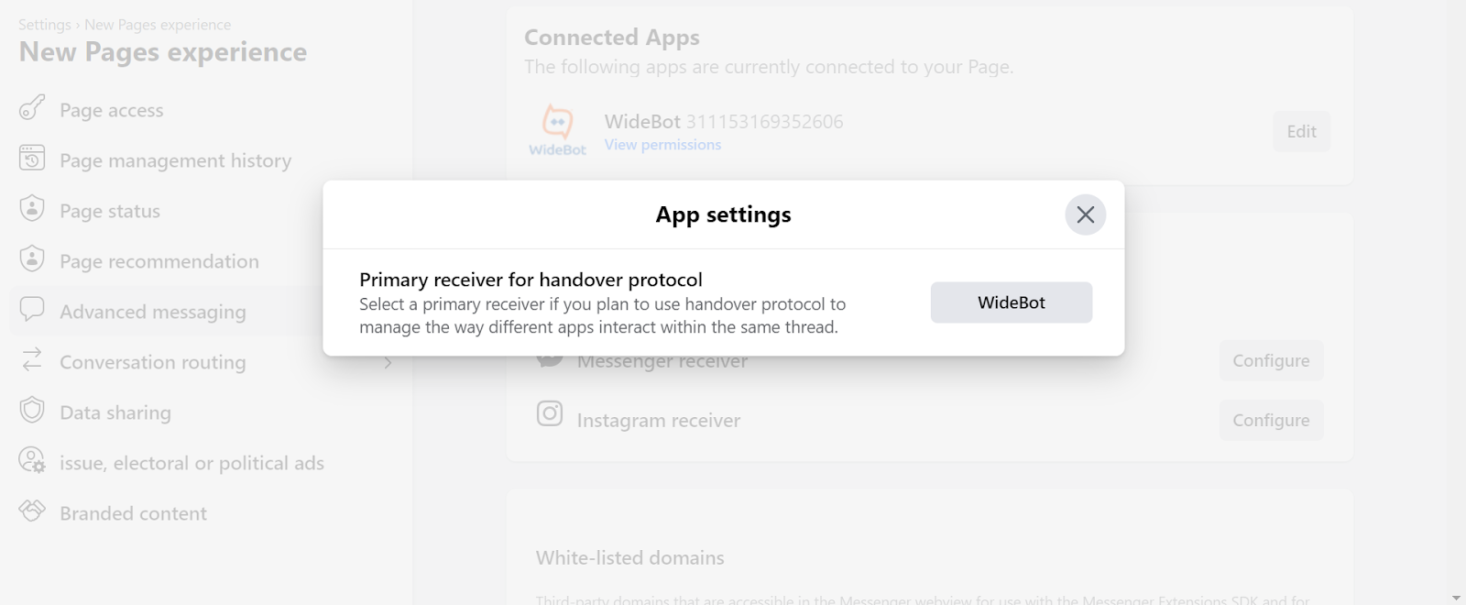Click the Page status shield icon
This screenshot has height=605, width=1466.
[32, 209]
